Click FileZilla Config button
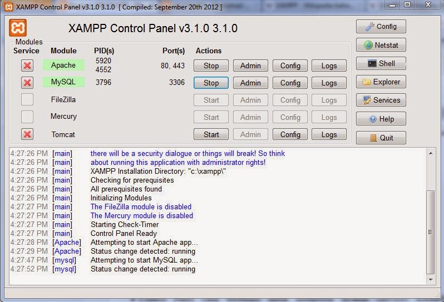This screenshot has width=444, height=302. click(x=290, y=100)
